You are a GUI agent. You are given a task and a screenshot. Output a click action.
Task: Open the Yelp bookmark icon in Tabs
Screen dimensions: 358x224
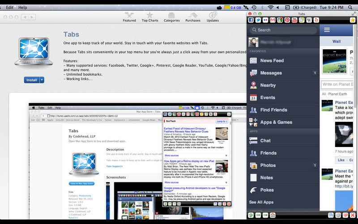click(316, 20)
